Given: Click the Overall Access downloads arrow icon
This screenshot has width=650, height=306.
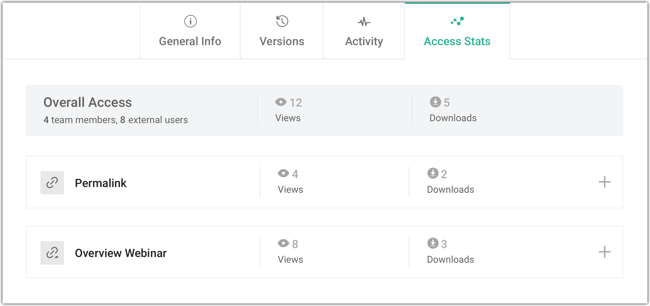Looking at the screenshot, I should click(435, 102).
